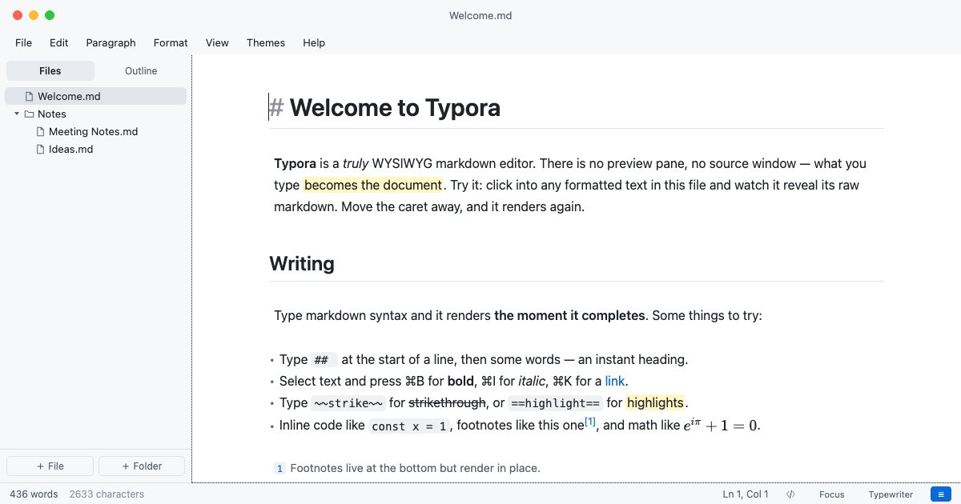
Task: Click the bold 'the moment it completes' text
Action: point(569,315)
